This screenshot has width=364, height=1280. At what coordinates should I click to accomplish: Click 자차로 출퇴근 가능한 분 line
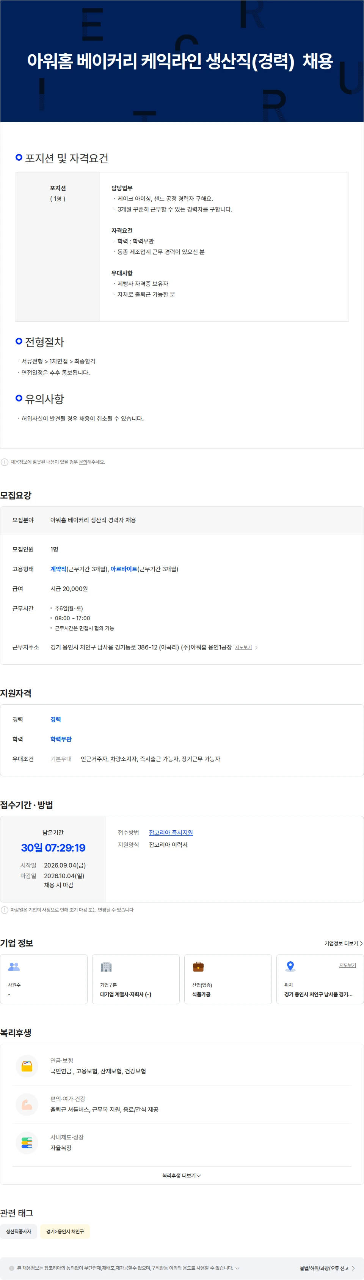point(146,295)
